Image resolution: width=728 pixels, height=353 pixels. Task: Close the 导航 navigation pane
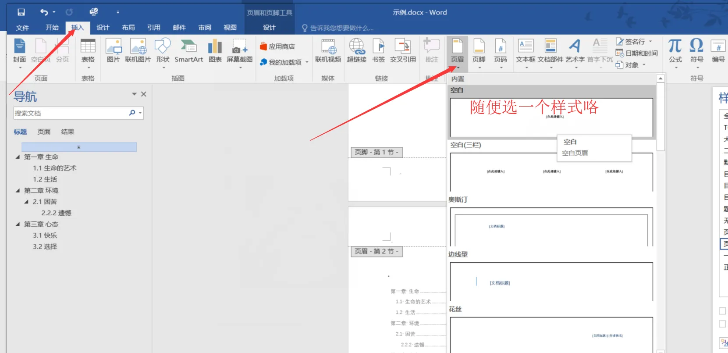pos(143,94)
